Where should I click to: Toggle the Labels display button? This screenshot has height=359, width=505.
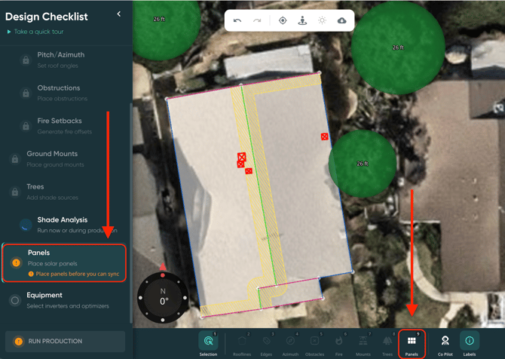(x=469, y=342)
